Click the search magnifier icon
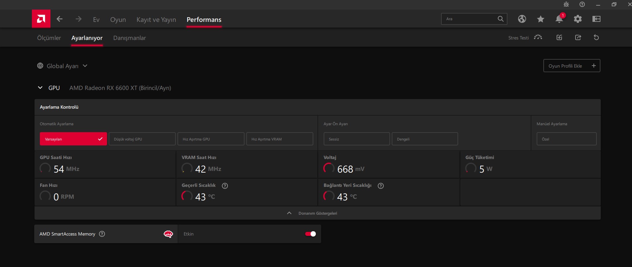This screenshot has height=267, width=632. pyautogui.click(x=500, y=19)
